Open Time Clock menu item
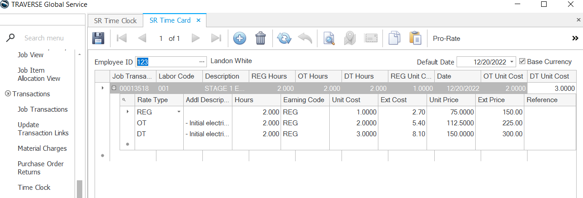 (34, 188)
